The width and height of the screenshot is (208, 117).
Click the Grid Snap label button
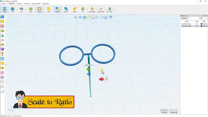coord(164,112)
